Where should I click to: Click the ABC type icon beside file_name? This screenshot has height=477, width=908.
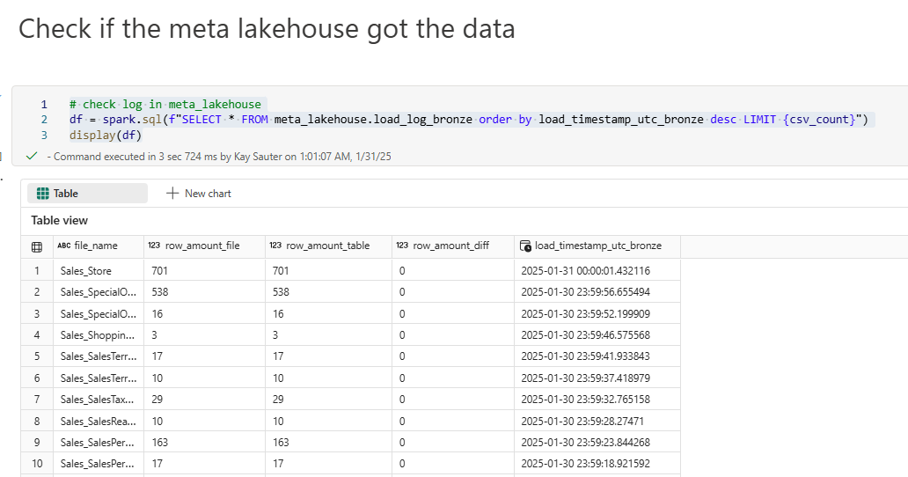click(x=63, y=246)
